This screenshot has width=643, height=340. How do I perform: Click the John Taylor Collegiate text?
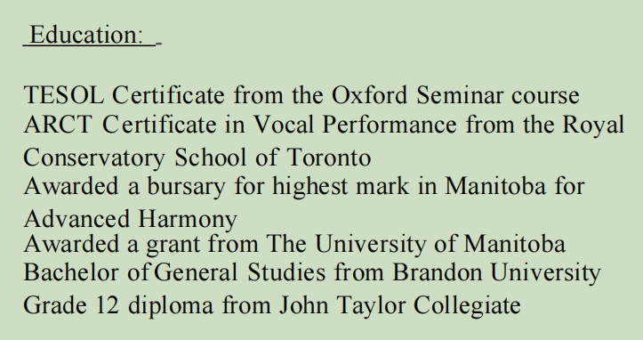point(400,306)
